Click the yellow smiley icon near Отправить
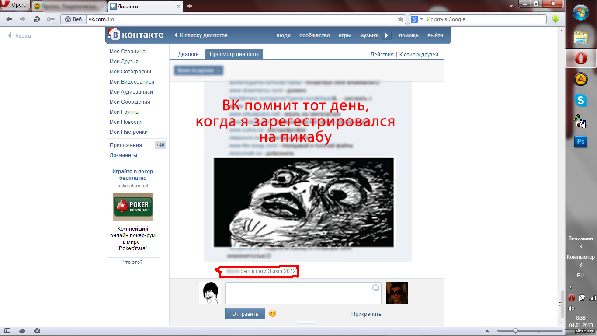The height and width of the screenshot is (336, 597). click(273, 313)
